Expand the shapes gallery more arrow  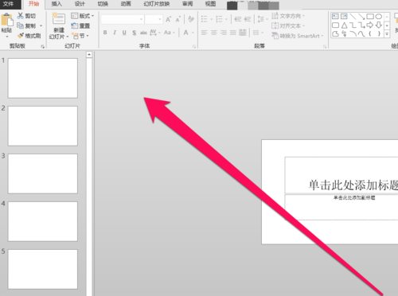[387, 34]
